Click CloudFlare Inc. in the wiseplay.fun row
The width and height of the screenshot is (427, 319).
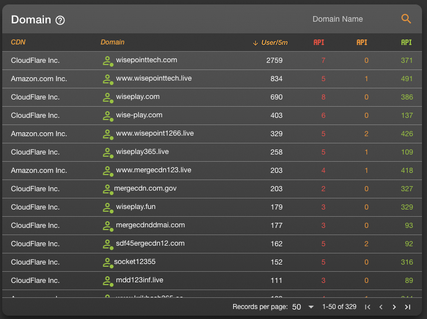pos(35,207)
